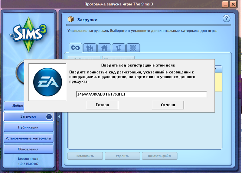Image resolution: width=242 pixels, height=173 pixels.
Task: Switch to the Sims households tab
Action: click(90, 48)
